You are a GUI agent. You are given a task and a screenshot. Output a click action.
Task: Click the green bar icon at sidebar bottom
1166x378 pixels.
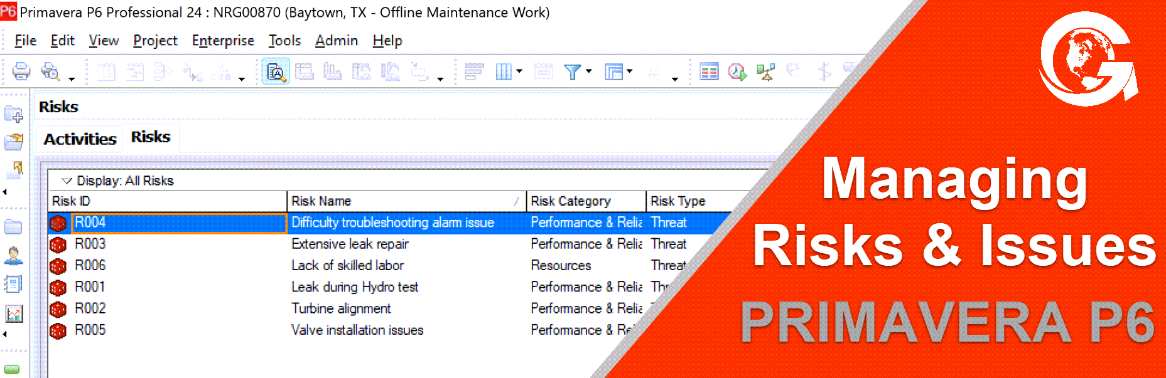[x=12, y=369]
